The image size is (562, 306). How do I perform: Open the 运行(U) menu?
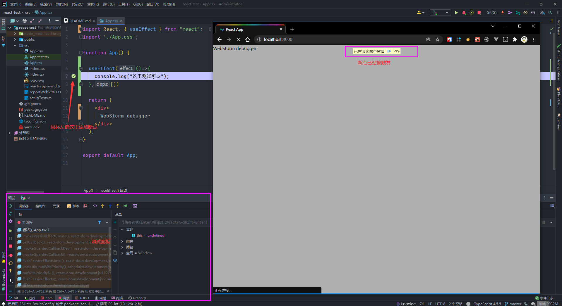tap(108, 4)
